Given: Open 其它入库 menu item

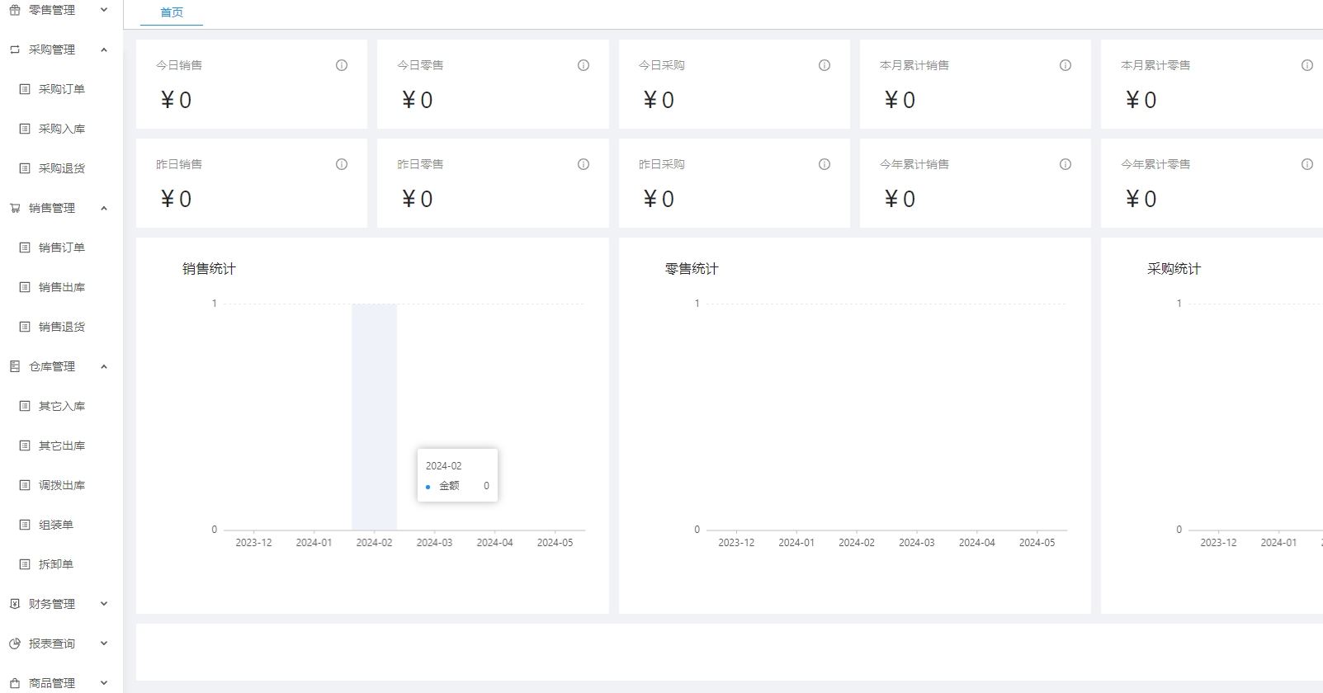Looking at the screenshot, I should (x=62, y=406).
